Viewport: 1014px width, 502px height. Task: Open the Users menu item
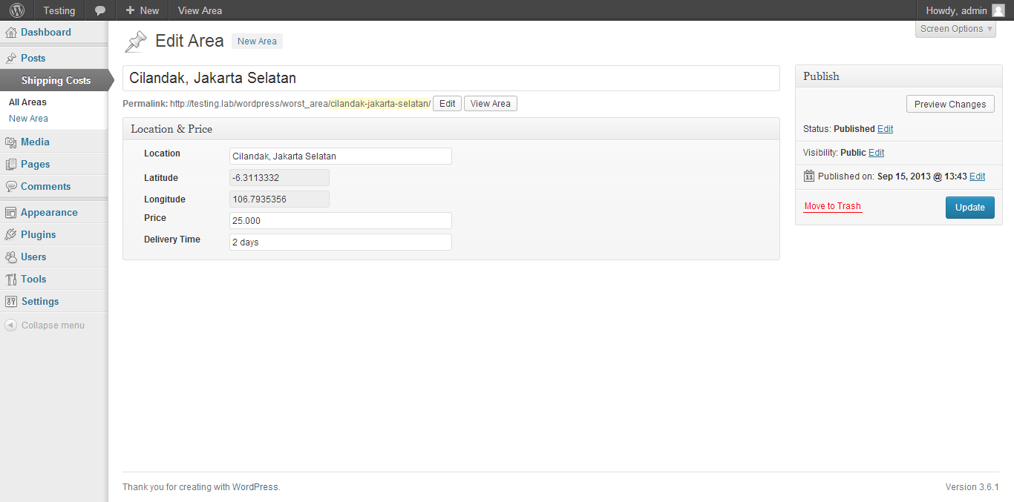pos(54,257)
